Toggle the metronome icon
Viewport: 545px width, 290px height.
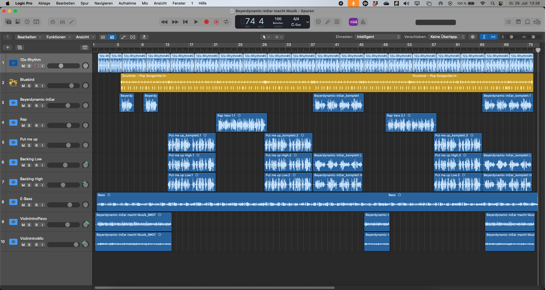pos(363,22)
